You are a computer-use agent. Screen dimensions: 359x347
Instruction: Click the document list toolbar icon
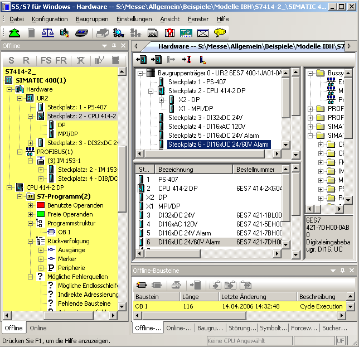[153, 33]
